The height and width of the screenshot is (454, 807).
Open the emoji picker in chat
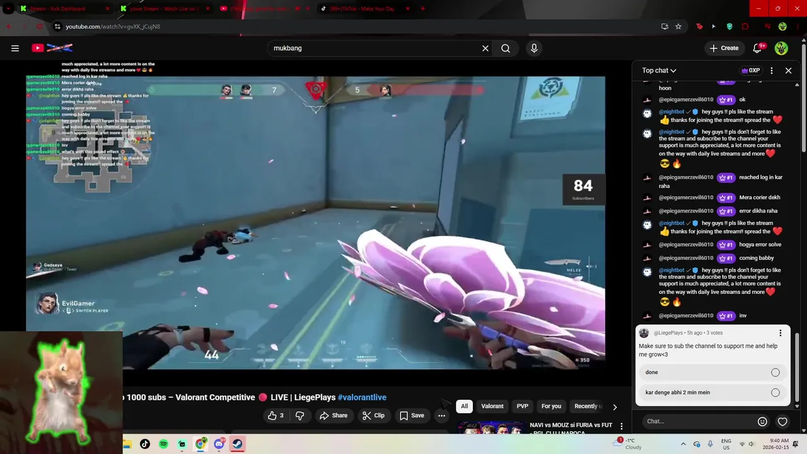762,421
